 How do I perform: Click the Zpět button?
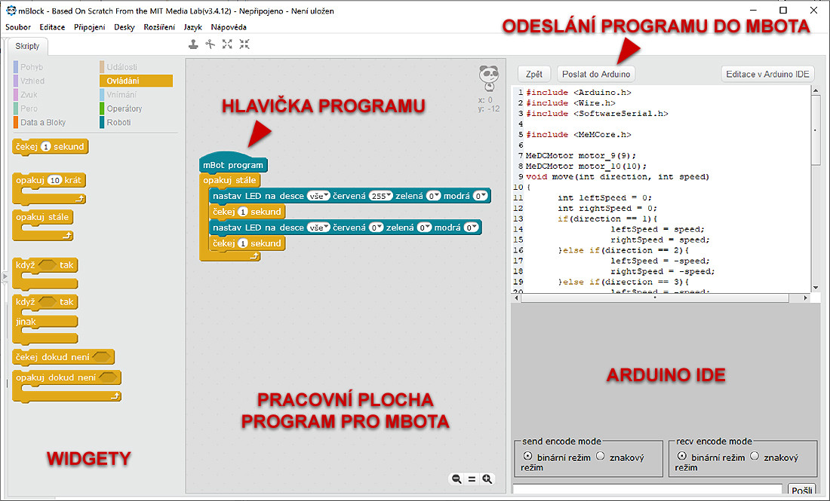534,74
